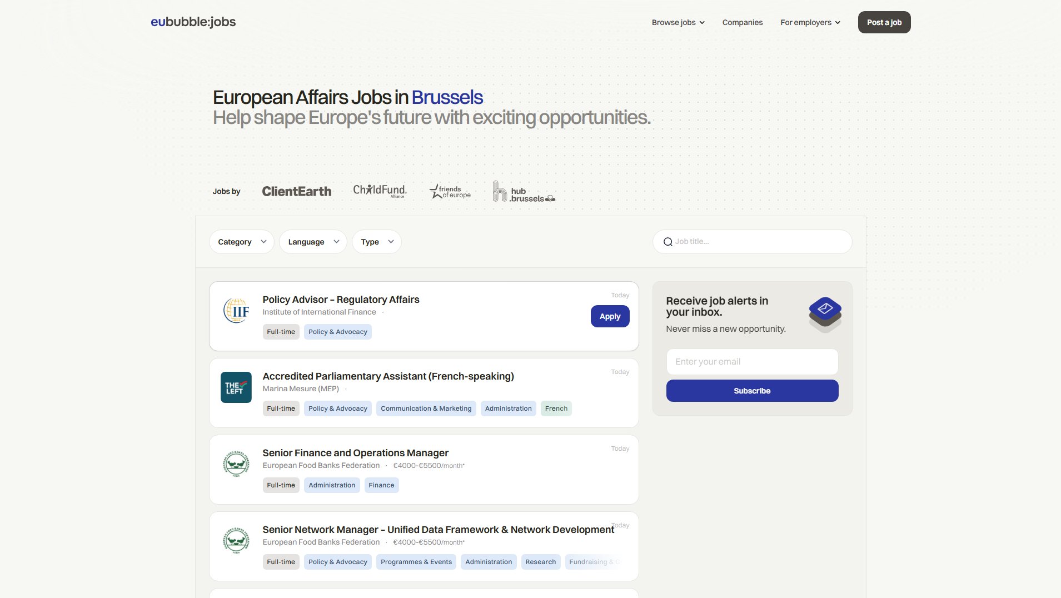Expand the Browse jobs menu
Viewport: 1061px width, 598px height.
point(678,22)
